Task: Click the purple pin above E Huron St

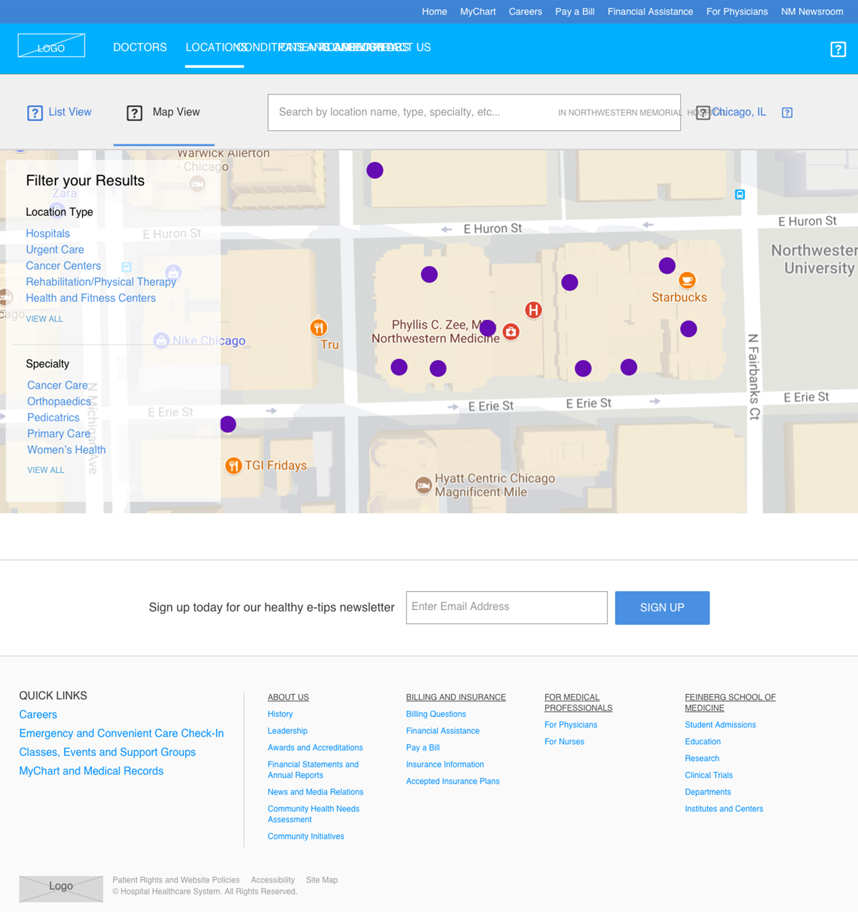Action: (x=375, y=170)
